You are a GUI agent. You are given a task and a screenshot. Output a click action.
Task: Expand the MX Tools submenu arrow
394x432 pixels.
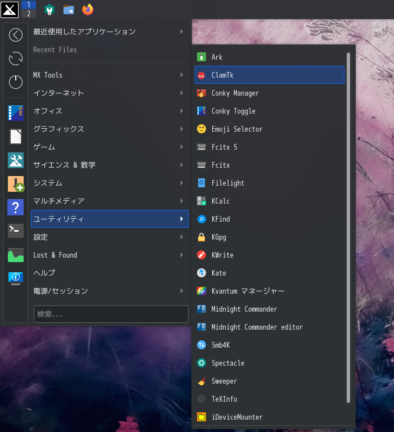tap(182, 75)
